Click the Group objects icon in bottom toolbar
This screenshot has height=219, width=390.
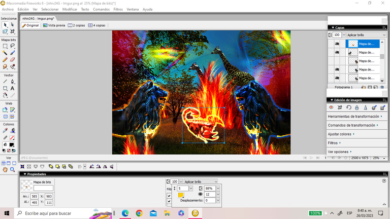point(22,167)
